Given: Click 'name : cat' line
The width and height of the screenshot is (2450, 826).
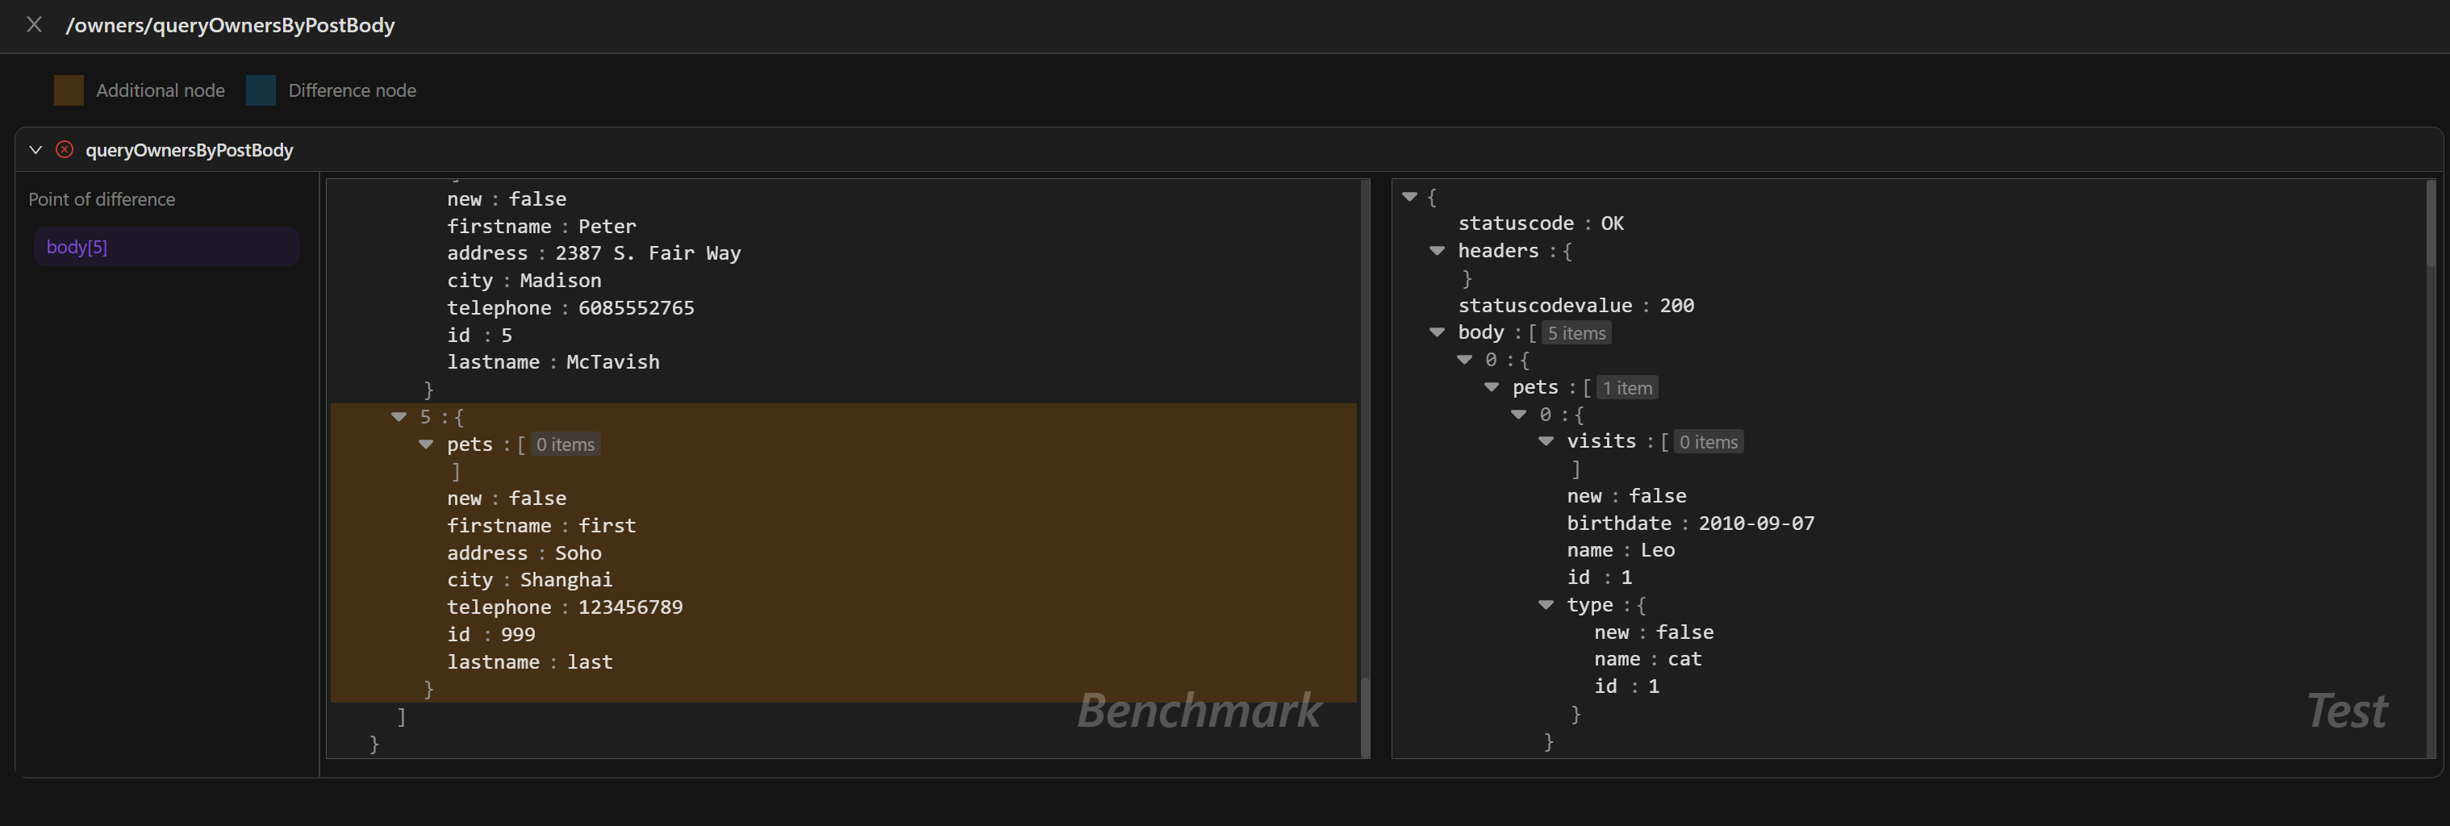Looking at the screenshot, I should [x=1647, y=659].
